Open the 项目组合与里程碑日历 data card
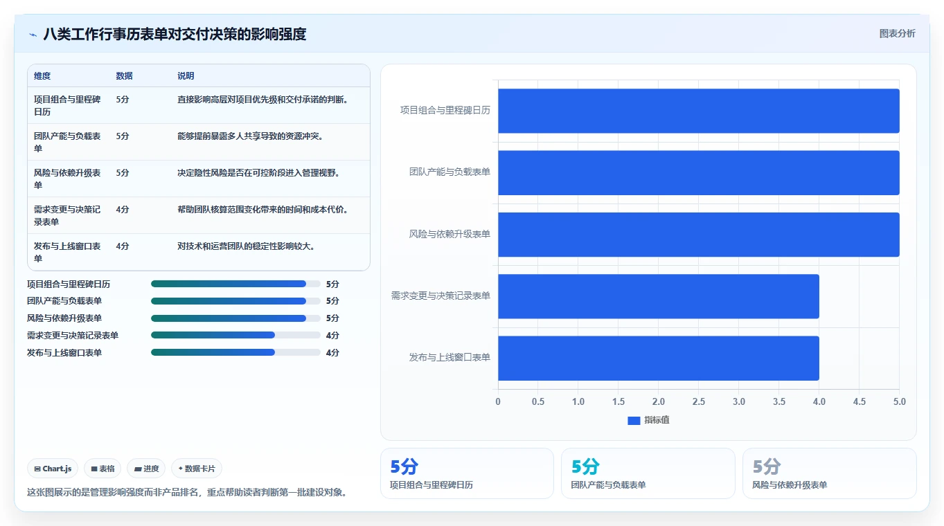Screen dimensions: 944x526 coord(467,473)
